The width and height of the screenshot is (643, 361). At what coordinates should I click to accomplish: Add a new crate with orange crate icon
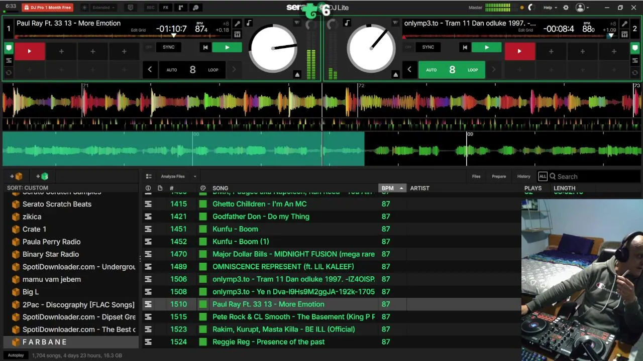pyautogui.click(x=17, y=176)
